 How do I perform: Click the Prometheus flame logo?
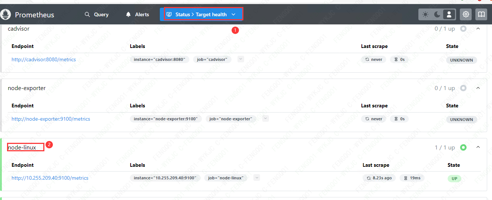coord(6,15)
